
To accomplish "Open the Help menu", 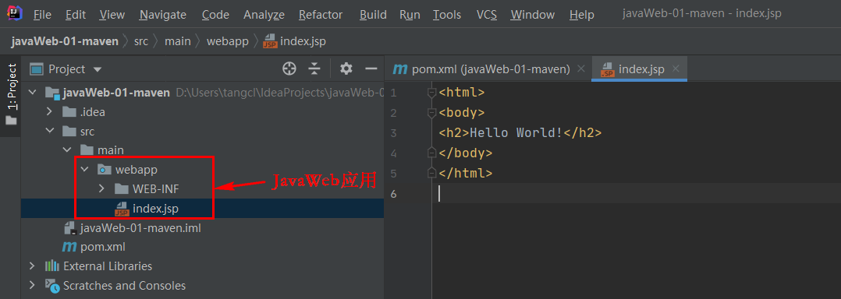I will click(582, 15).
